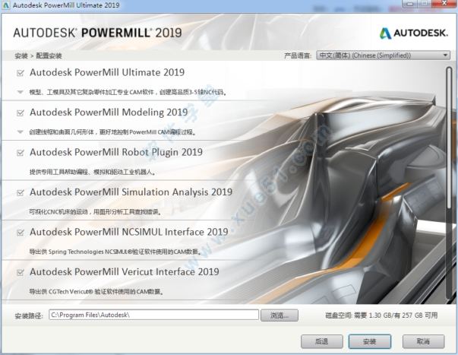Toggle PowerMill Simulation Analysis 2019 checkbox
This screenshot has width=458, height=355.
coord(21,193)
